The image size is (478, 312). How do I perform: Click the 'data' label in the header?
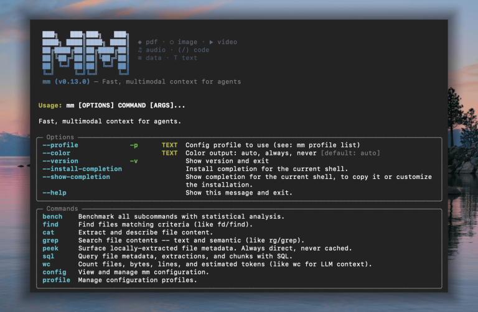pyautogui.click(x=154, y=58)
